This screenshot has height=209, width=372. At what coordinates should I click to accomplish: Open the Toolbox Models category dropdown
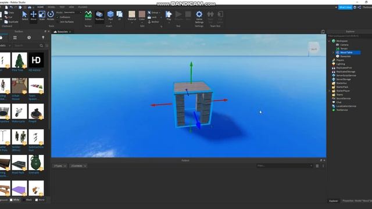(5, 45)
